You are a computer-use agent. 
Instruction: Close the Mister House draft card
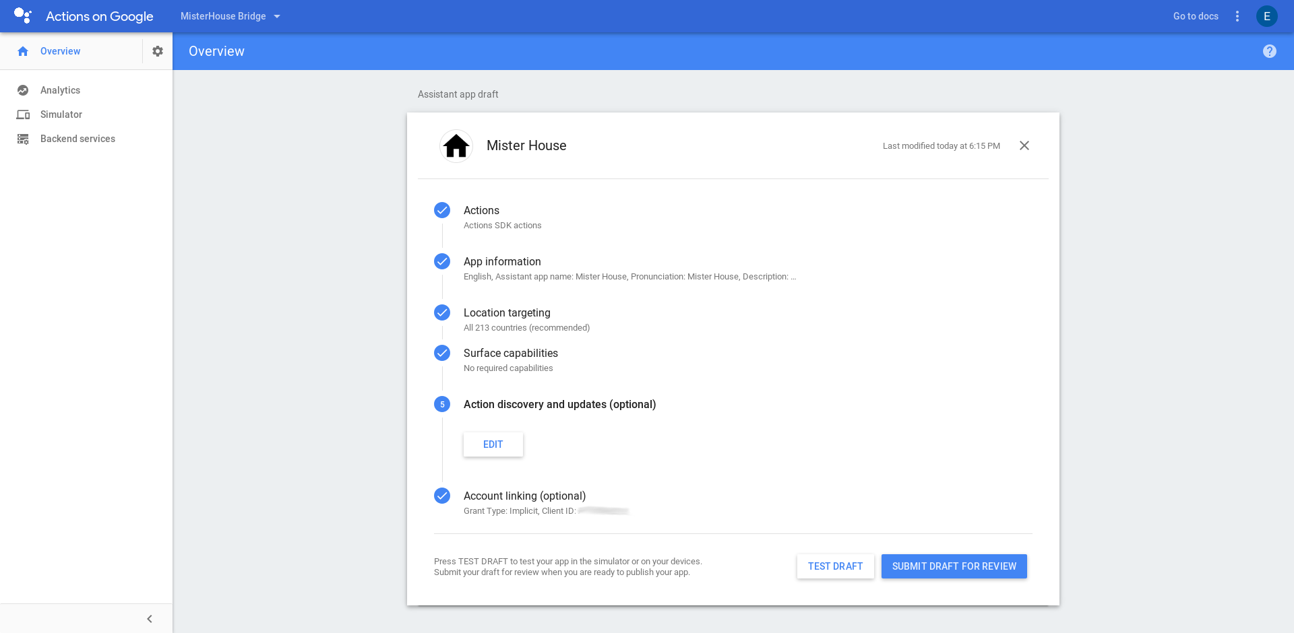click(x=1024, y=145)
